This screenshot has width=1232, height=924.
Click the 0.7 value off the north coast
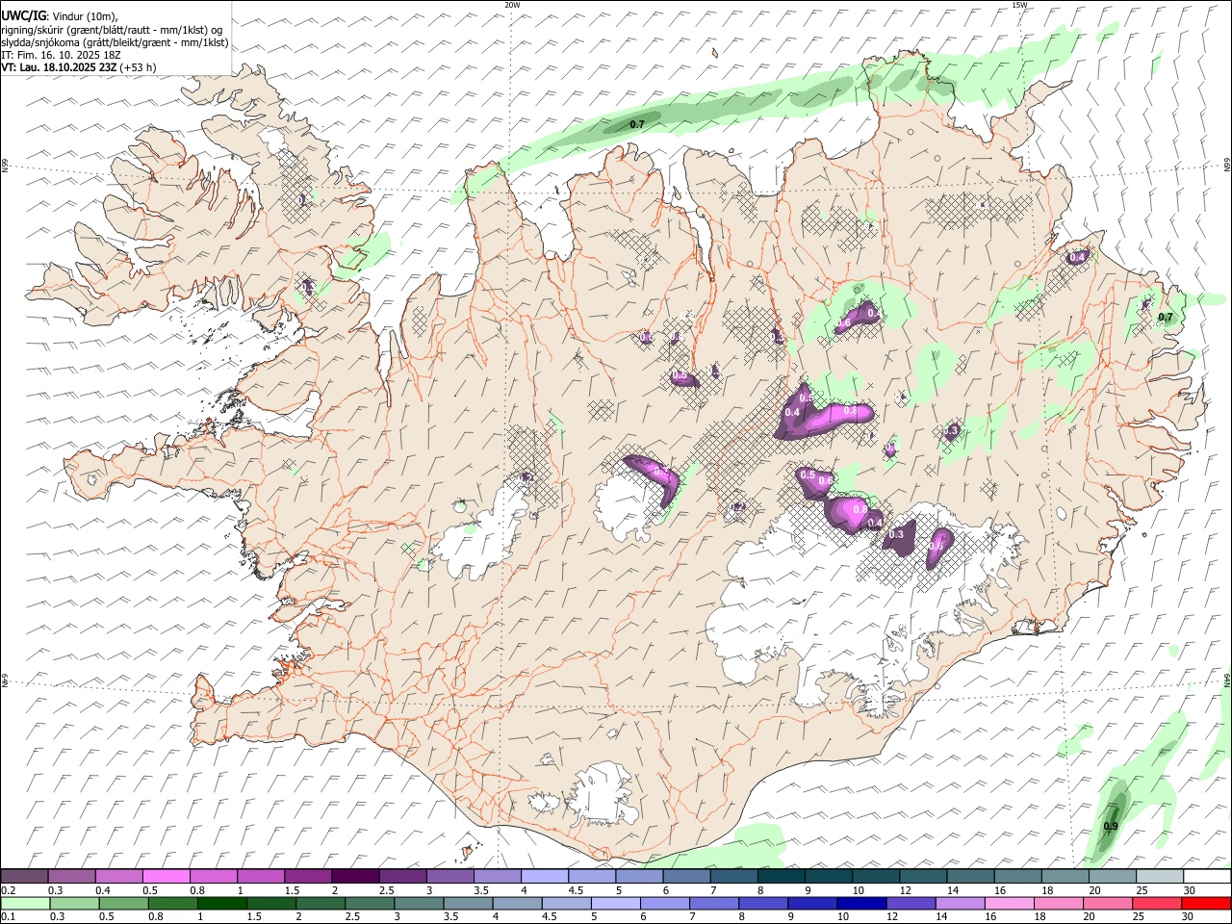[637, 125]
